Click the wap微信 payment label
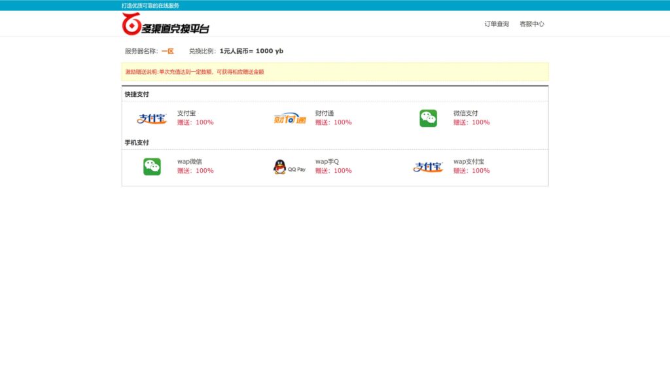The image size is (670, 375). coord(189,162)
